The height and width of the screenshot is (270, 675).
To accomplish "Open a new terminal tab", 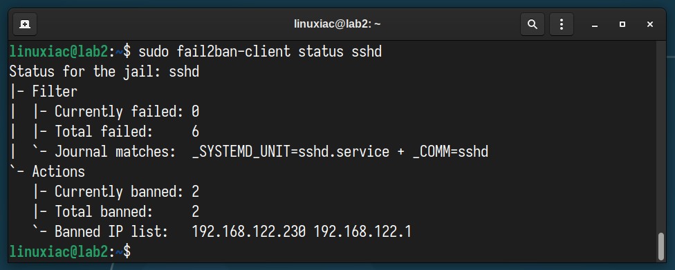I will point(25,24).
